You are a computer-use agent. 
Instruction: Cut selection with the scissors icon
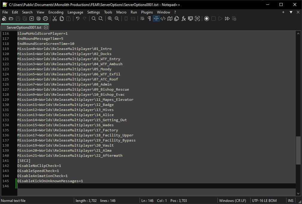(x=55, y=19)
